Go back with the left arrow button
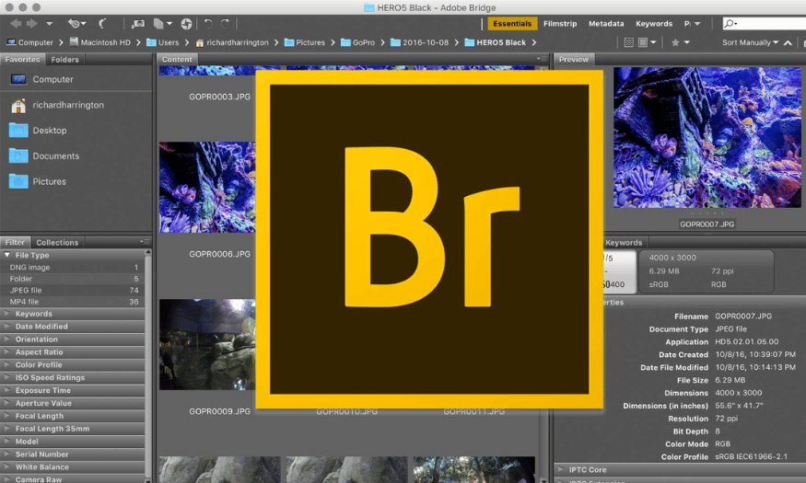 point(16,24)
